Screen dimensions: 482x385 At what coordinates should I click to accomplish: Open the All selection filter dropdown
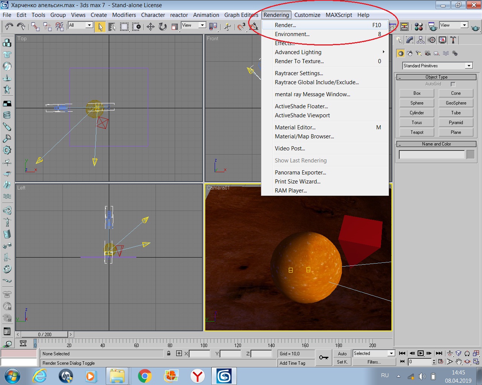81,25
